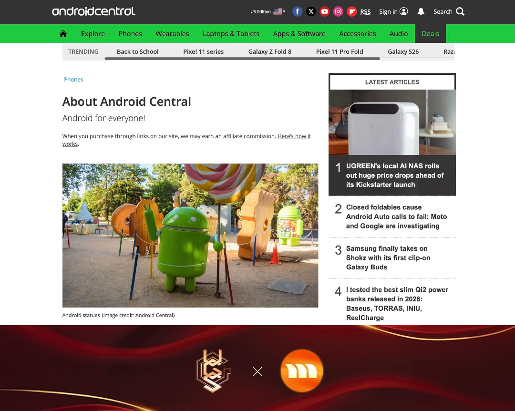
Task: Expand the US Edition selector
Action: click(x=268, y=11)
